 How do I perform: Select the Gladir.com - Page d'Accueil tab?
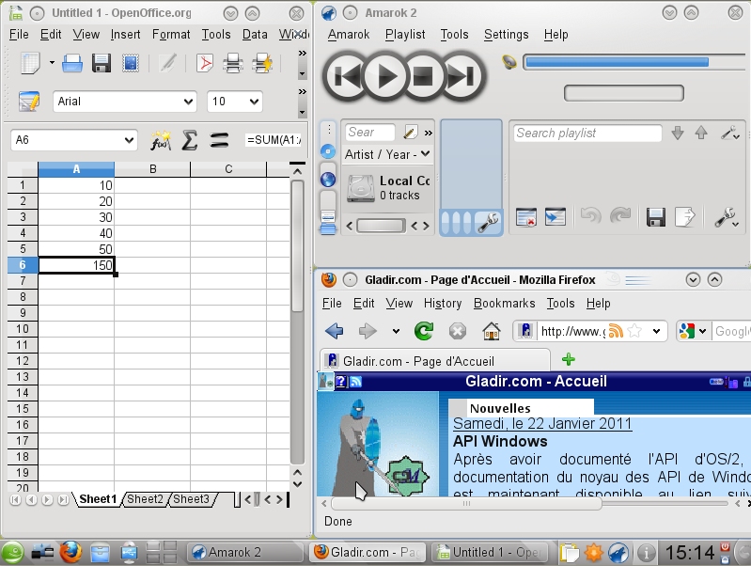coord(435,361)
